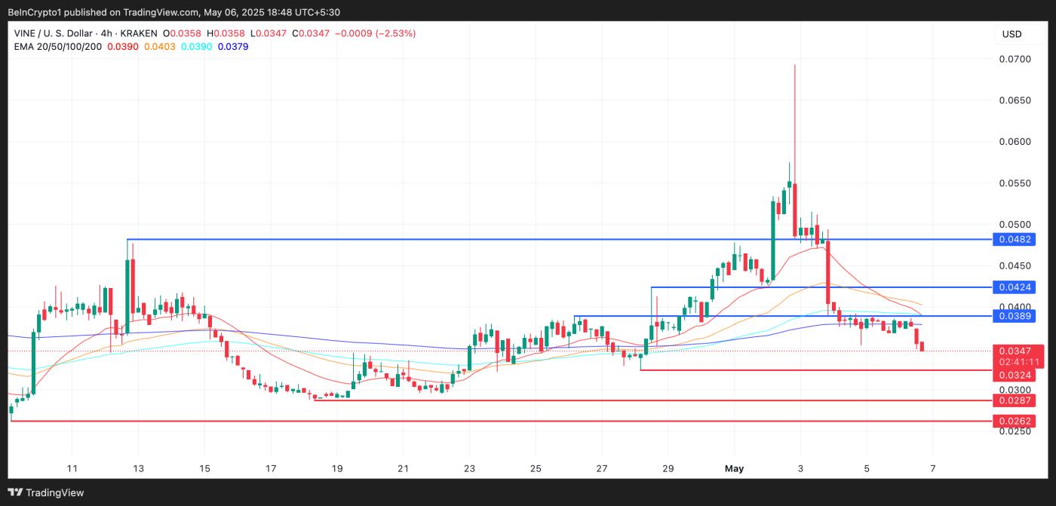The height and width of the screenshot is (506, 1056).
Task: Open the USD currency selector
Action: pos(1012,34)
